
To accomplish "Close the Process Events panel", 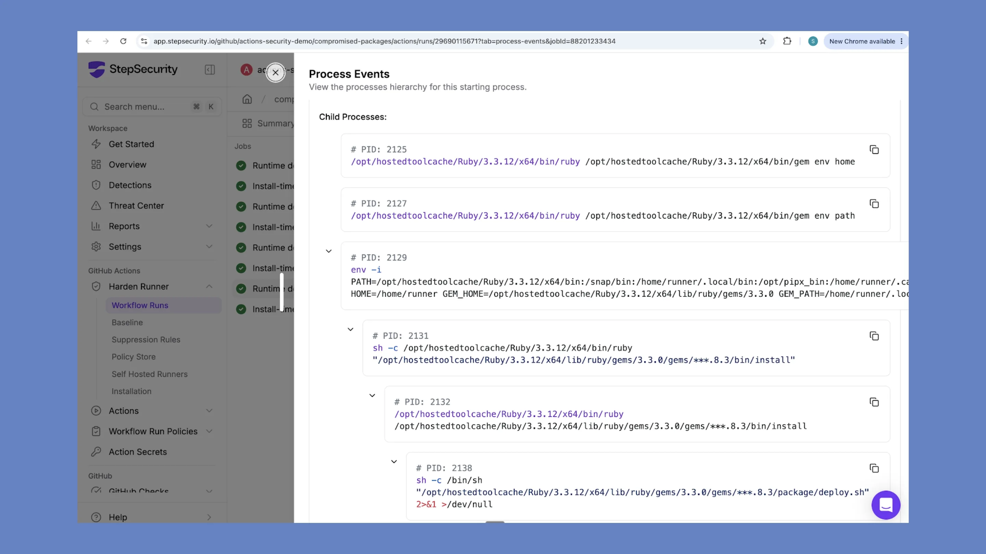I will pyautogui.click(x=275, y=72).
